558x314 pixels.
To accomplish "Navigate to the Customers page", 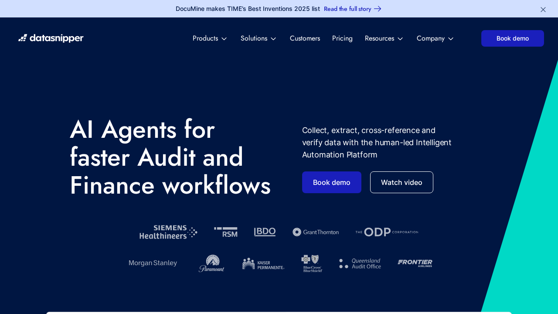I will [x=305, y=38].
